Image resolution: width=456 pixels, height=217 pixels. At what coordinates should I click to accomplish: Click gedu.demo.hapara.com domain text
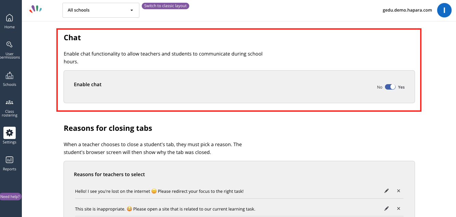pyautogui.click(x=407, y=10)
